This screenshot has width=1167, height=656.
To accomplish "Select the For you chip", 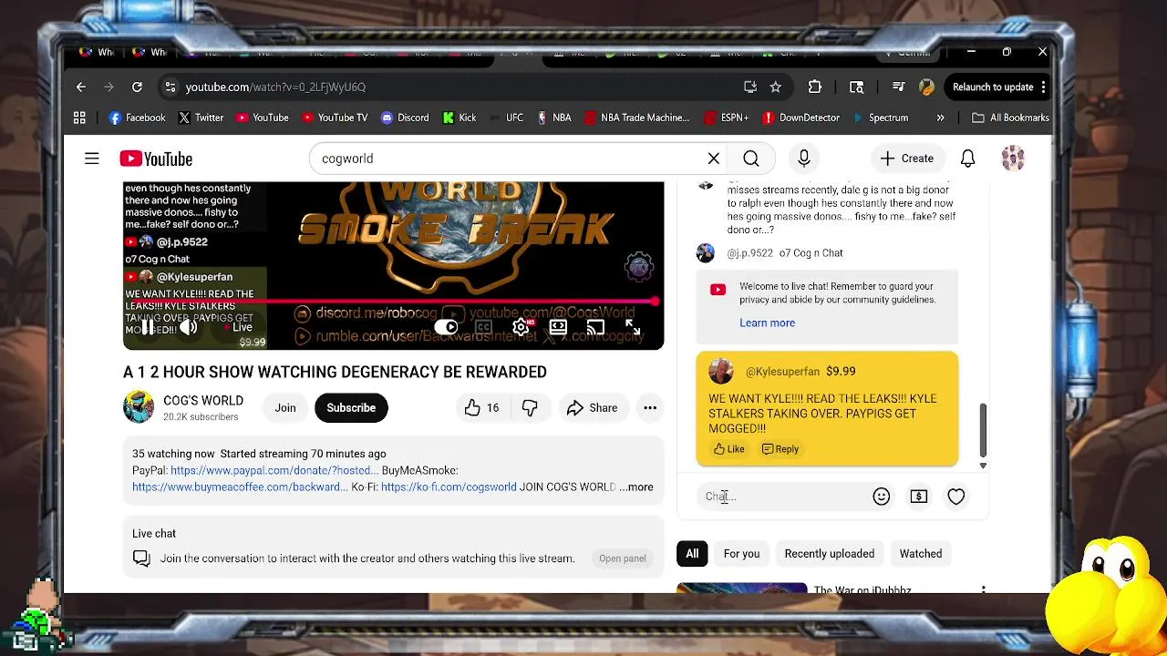I will point(741,554).
